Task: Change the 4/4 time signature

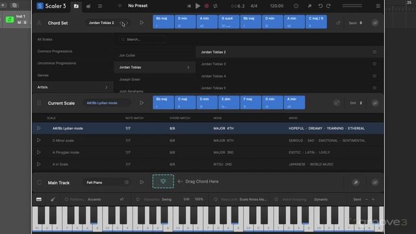Action: tap(254, 6)
